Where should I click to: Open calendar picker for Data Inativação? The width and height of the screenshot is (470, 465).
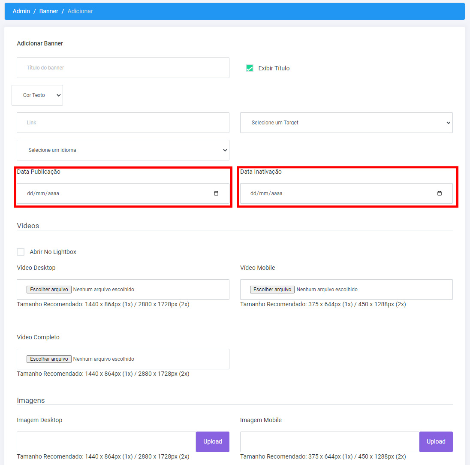point(440,193)
